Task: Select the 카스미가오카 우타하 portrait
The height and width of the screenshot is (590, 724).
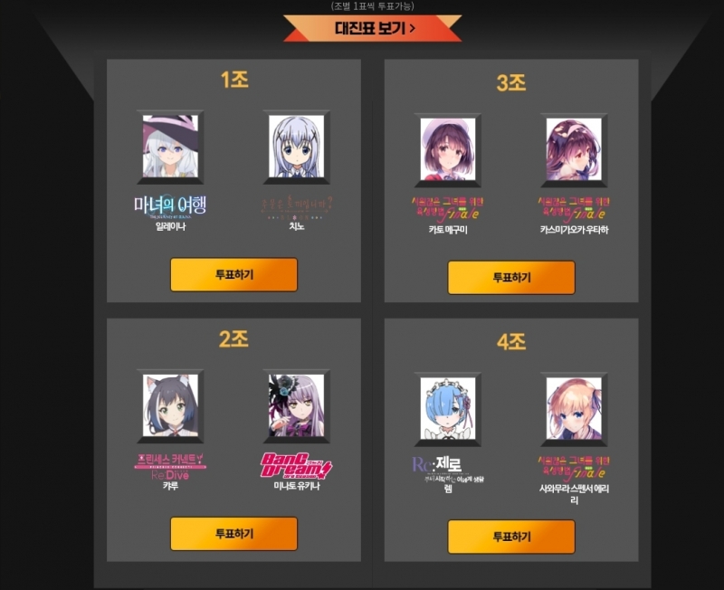Action: click(x=574, y=149)
